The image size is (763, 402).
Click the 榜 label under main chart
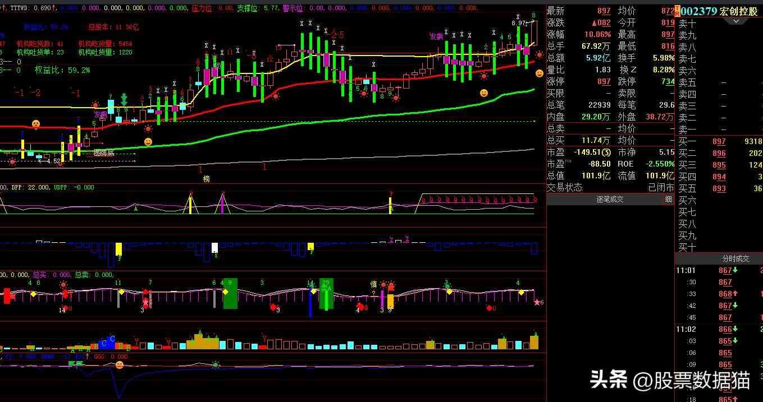[207, 179]
